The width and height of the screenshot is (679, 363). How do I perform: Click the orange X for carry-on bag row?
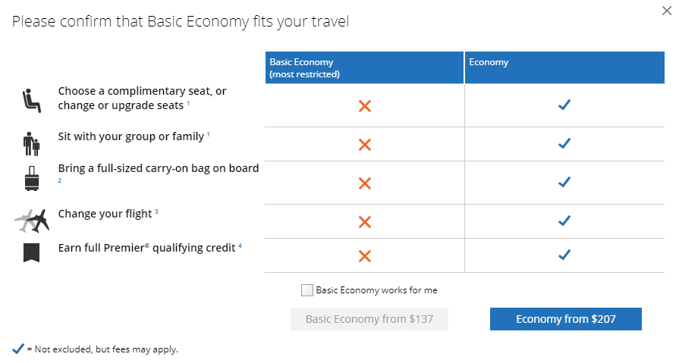point(365,183)
